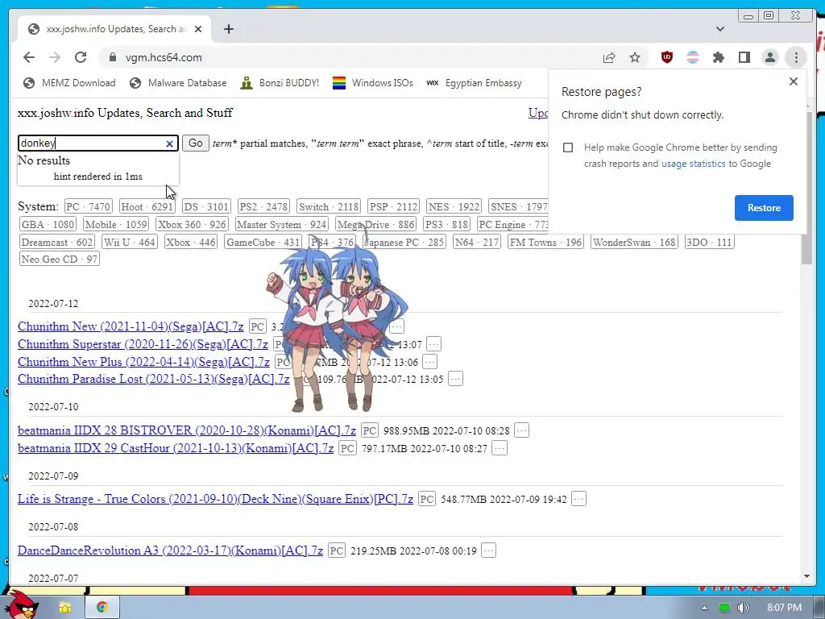Open Chunithm New (2021-11-04) link
The image size is (825, 619).
point(131,326)
